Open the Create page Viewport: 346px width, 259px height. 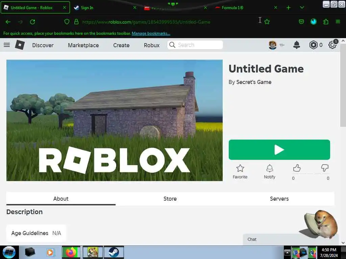[x=121, y=45]
